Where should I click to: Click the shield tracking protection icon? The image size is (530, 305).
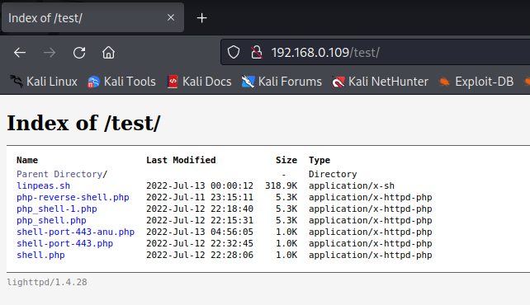tap(234, 52)
